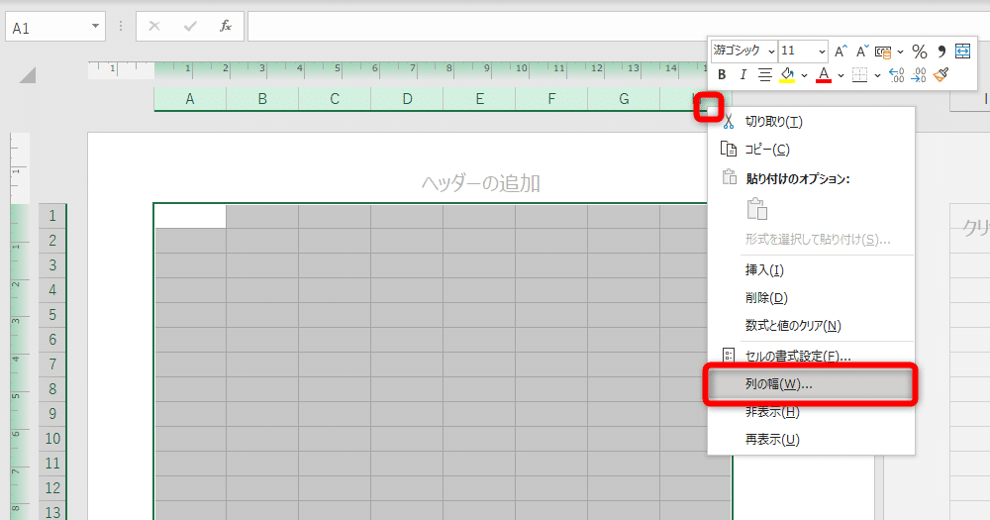This screenshot has width=990, height=520.
Task: Choose 非表示(H) to hide columns
Action: click(x=812, y=412)
